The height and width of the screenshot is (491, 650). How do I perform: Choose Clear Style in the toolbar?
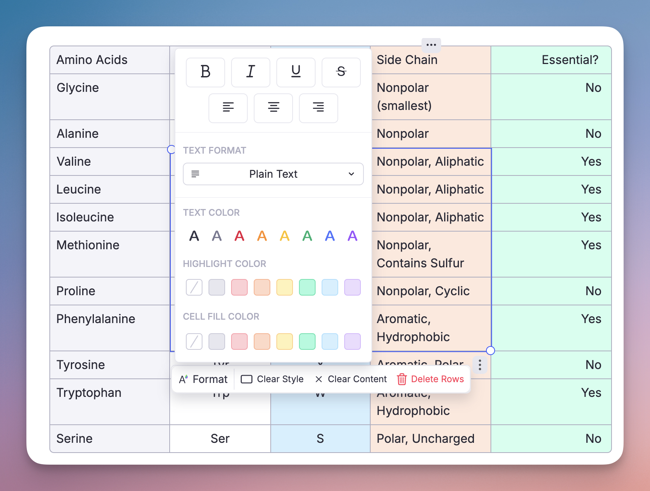272,379
